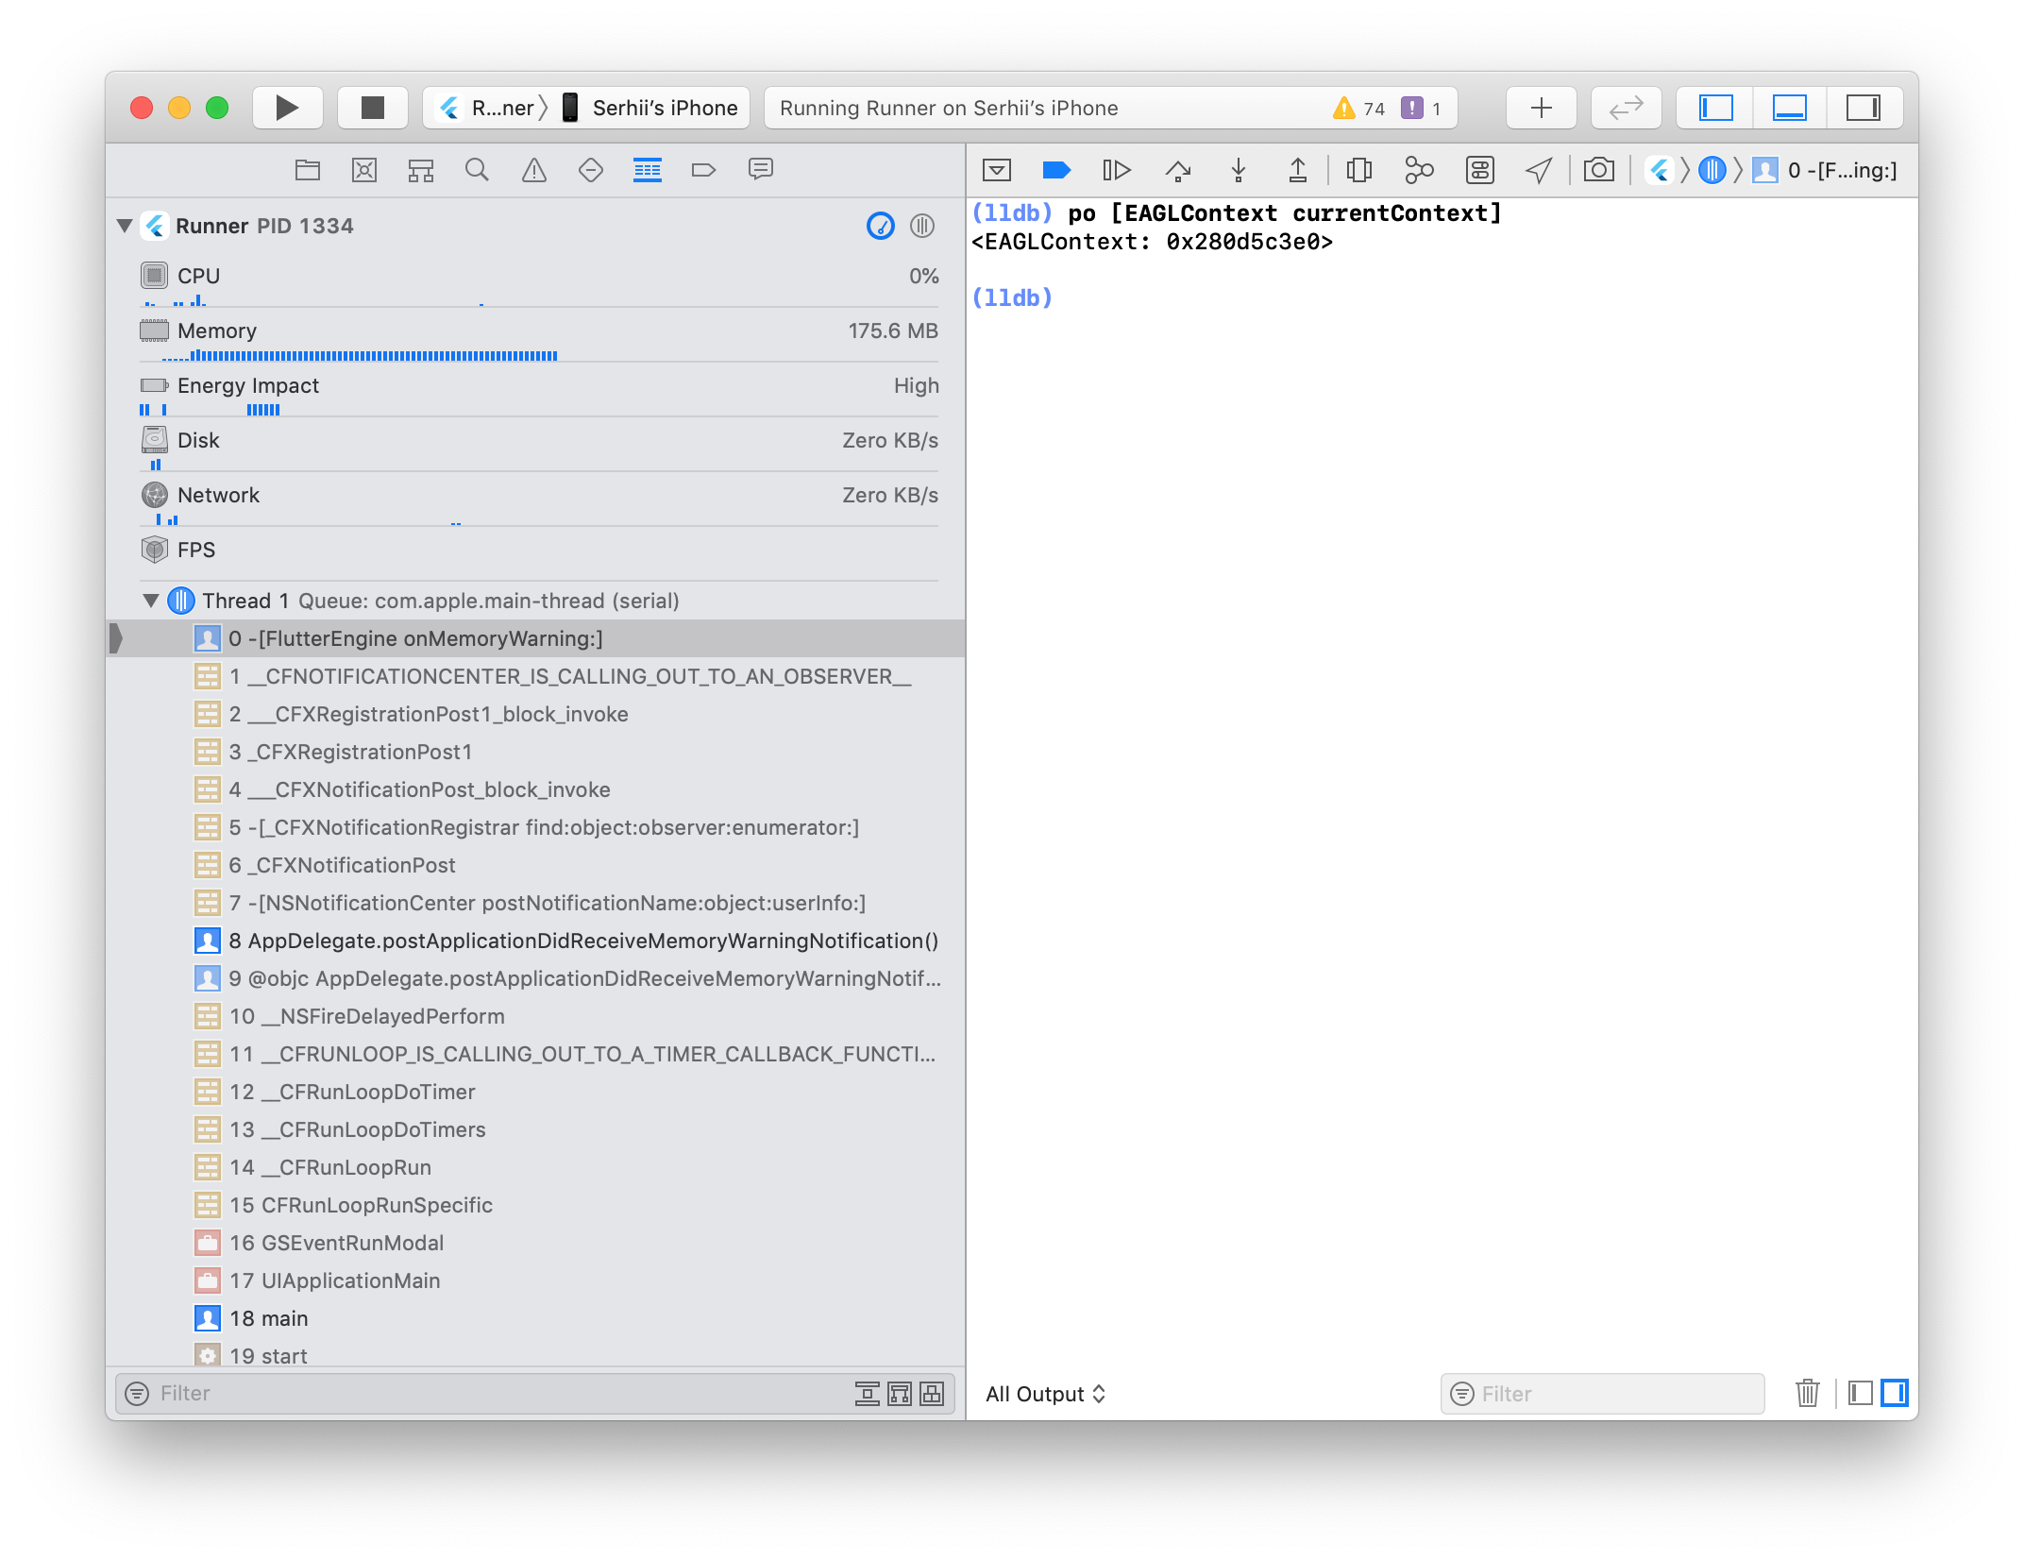This screenshot has width=2024, height=1560.
Task: Select frame 16 GSEventRunModal
Action: coord(535,1243)
